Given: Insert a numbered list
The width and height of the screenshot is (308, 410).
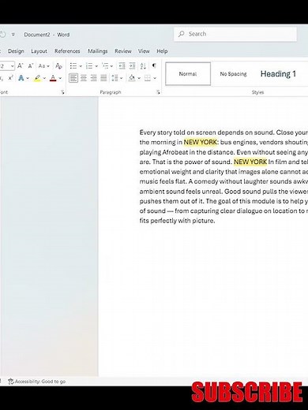Looking at the screenshot, I should (89, 65).
